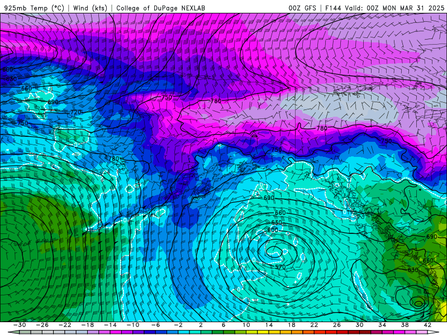
Task: Select the "Wind (kts)" header label
Action: [90, 8]
